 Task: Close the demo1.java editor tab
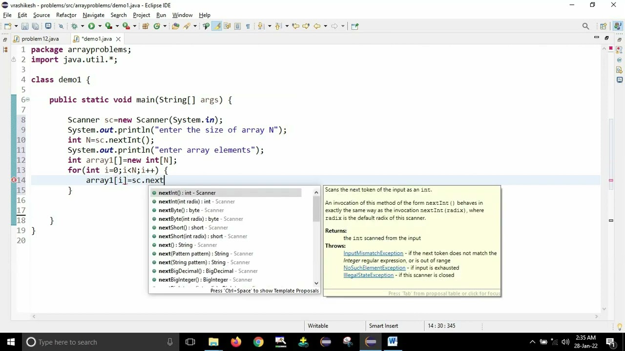(118, 39)
